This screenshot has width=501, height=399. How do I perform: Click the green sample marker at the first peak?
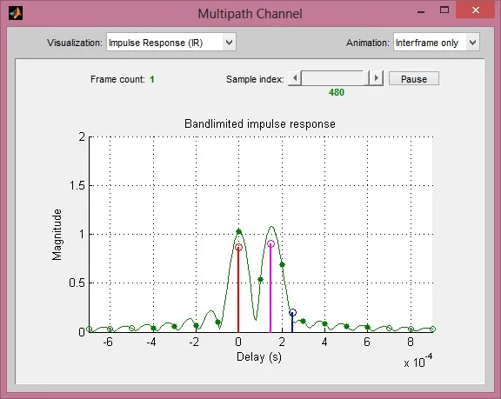pos(238,232)
